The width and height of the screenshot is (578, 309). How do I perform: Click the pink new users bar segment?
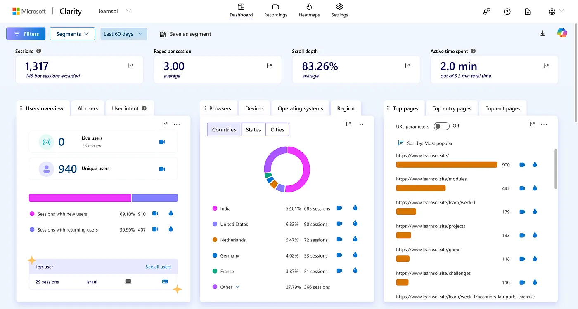point(80,198)
